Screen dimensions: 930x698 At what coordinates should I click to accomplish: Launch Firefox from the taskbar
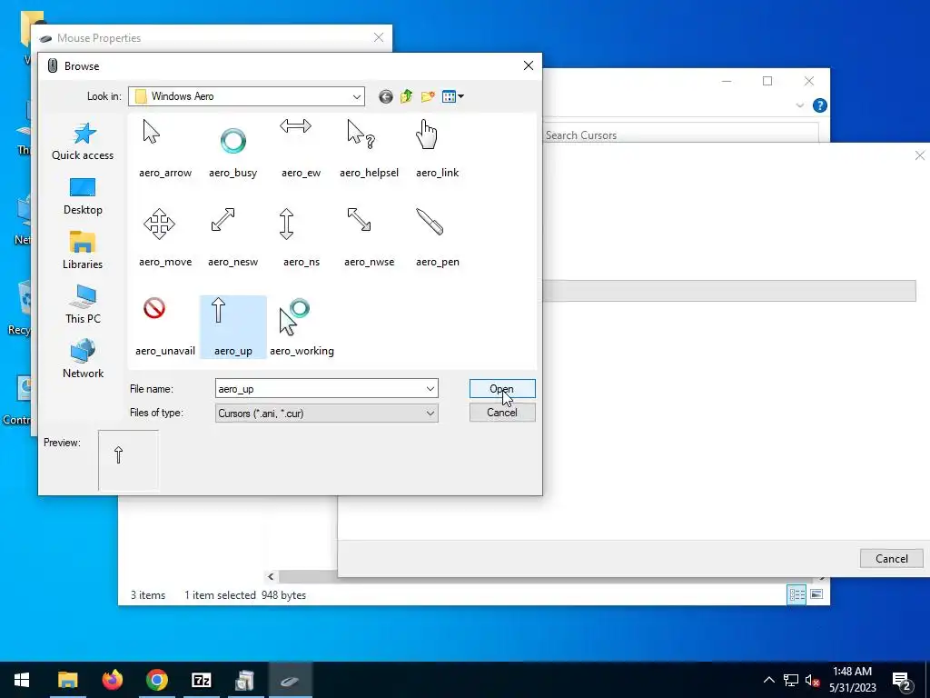[112, 680]
